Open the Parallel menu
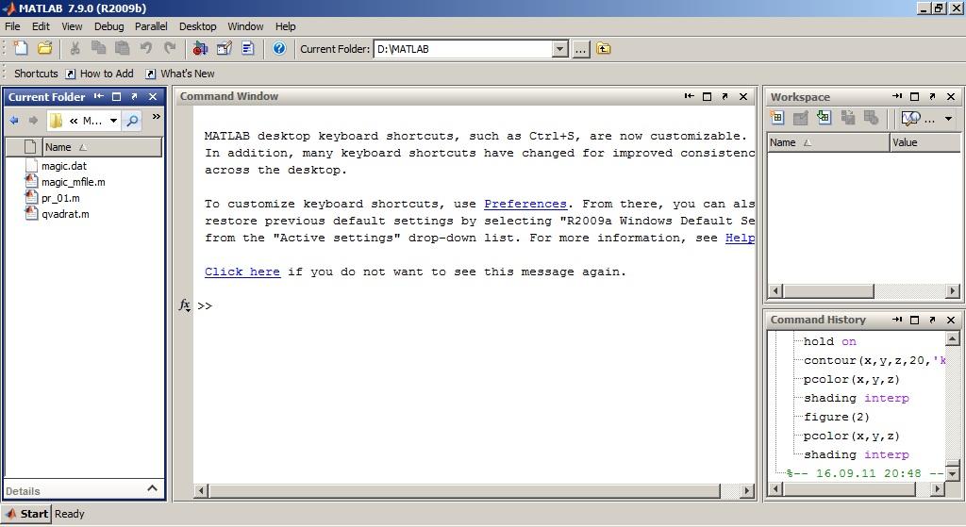This screenshot has height=527, width=966. point(151,26)
